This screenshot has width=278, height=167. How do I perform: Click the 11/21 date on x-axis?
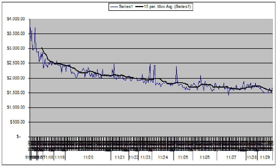[x=120, y=157]
